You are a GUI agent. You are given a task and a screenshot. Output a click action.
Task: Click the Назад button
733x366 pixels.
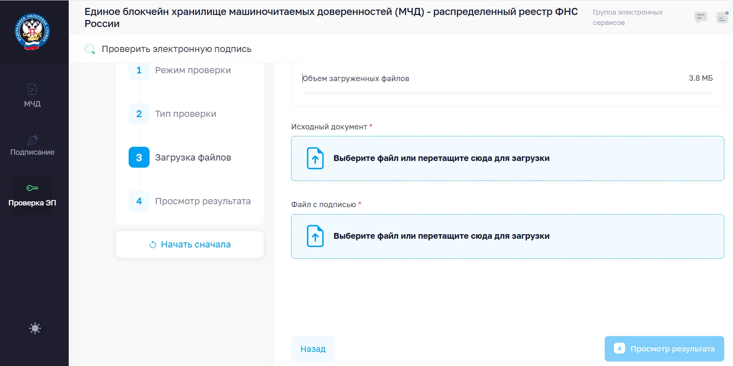313,349
